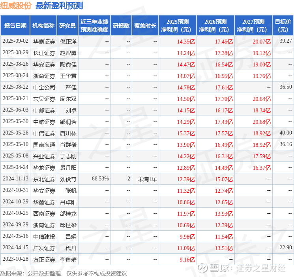Click the 14.35亿 profit value
Screen dimensions: 294x277
point(186,42)
